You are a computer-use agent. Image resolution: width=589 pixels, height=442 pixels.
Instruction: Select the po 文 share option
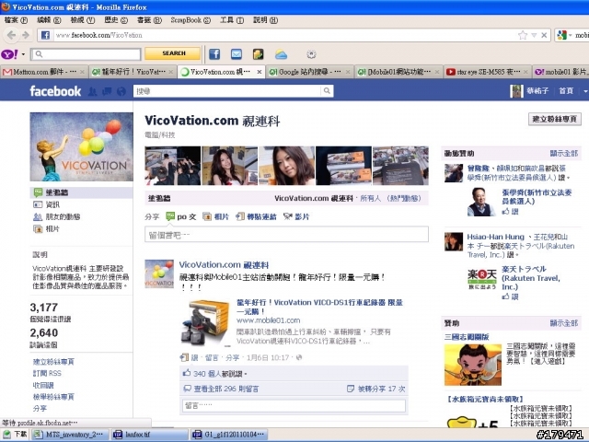pyautogui.click(x=181, y=217)
